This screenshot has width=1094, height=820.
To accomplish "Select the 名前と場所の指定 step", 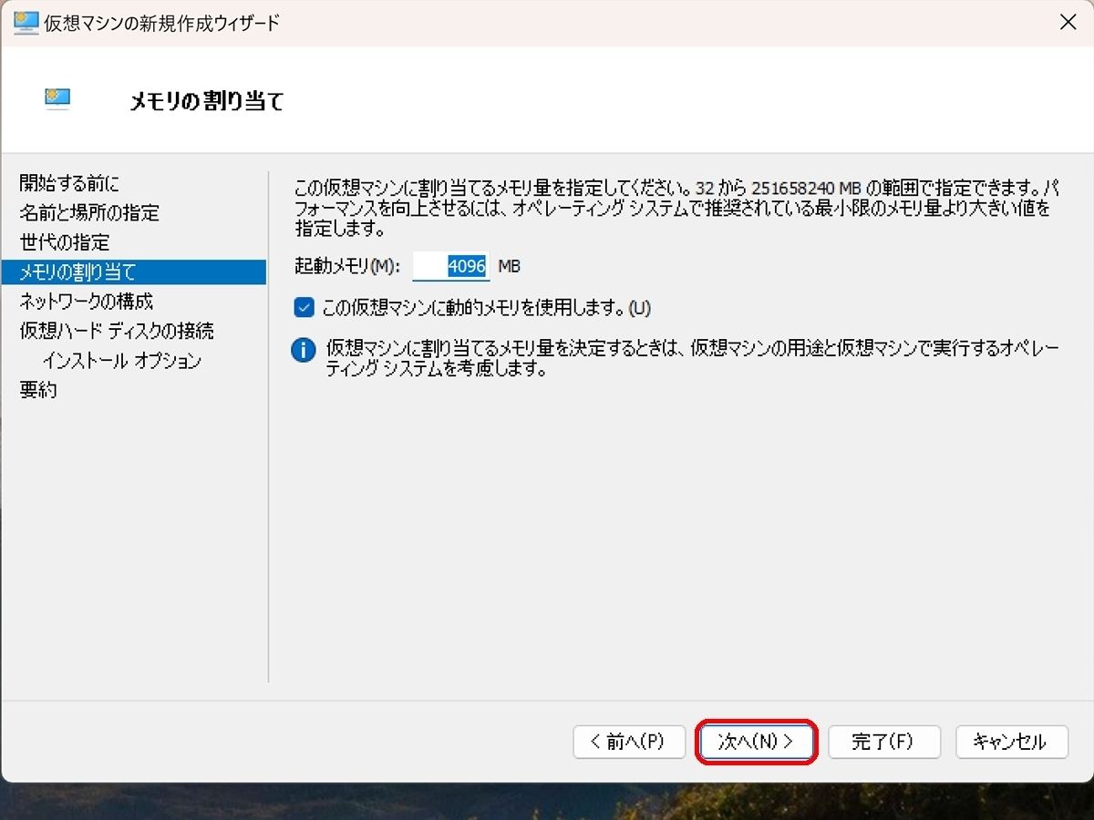I will [89, 212].
